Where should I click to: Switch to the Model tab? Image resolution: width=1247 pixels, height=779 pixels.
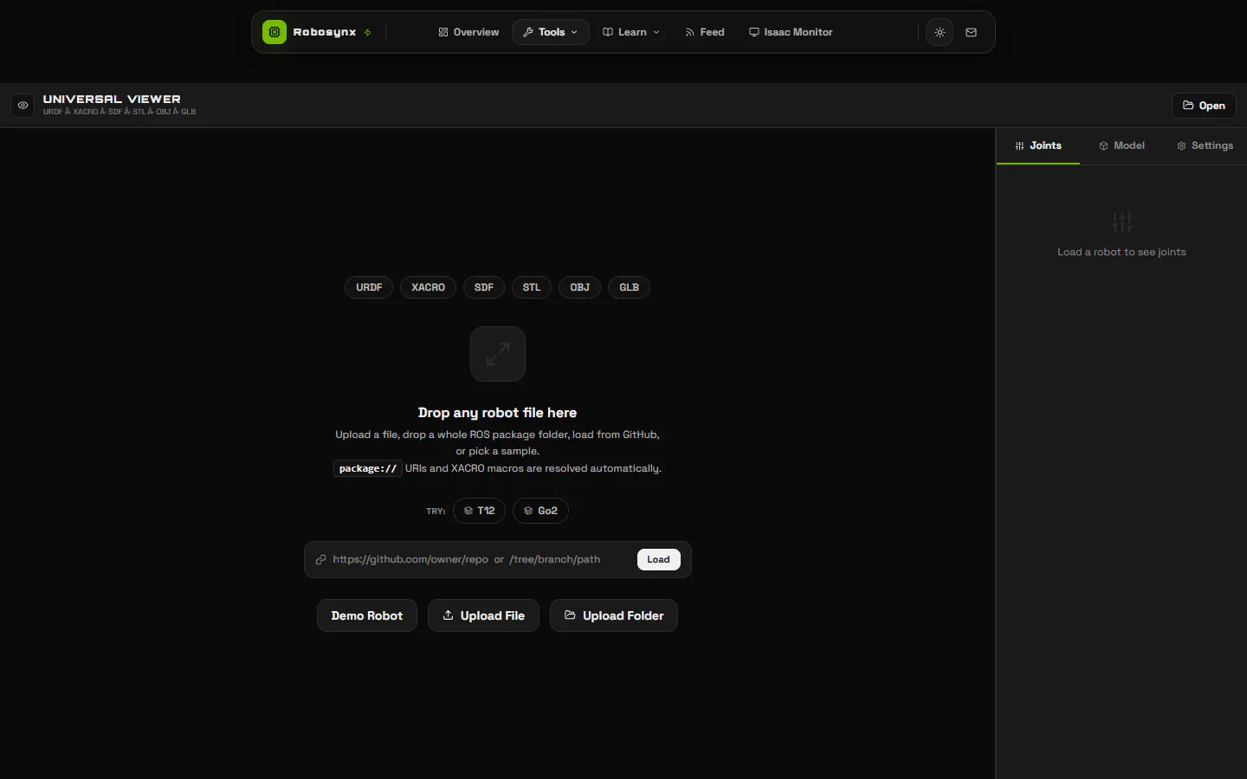[1121, 145]
